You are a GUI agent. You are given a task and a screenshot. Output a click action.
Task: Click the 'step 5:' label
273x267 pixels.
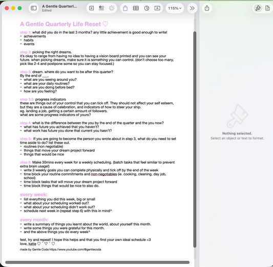pyautogui.click(x=26, y=139)
